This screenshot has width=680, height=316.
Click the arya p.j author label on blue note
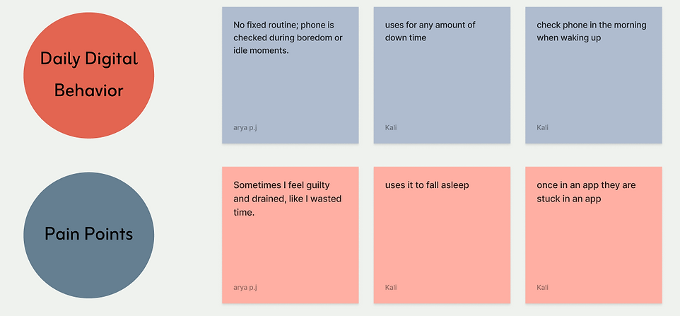(x=245, y=127)
